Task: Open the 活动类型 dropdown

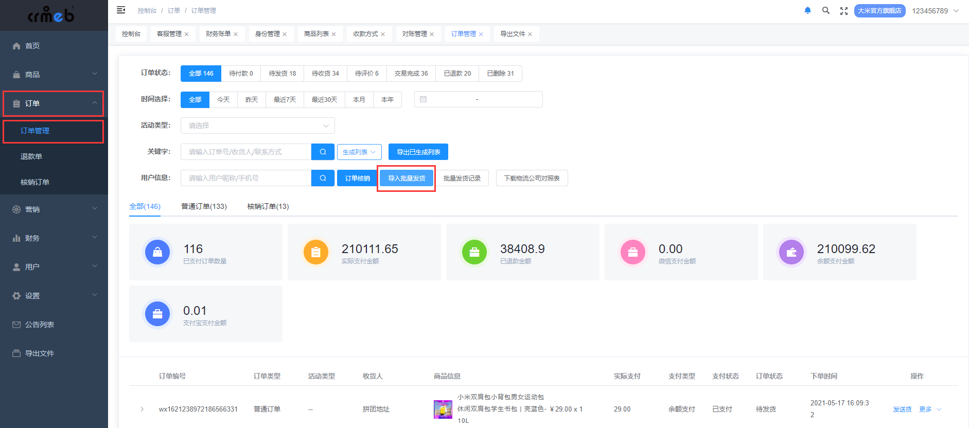Action: pyautogui.click(x=257, y=126)
